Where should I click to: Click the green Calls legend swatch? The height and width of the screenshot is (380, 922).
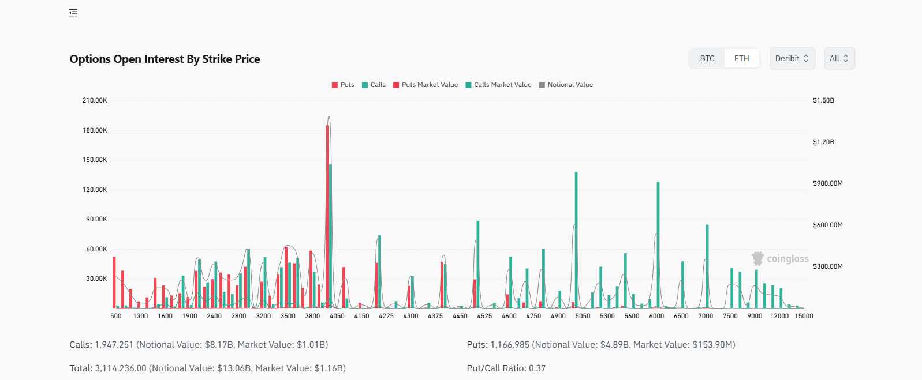tap(365, 85)
